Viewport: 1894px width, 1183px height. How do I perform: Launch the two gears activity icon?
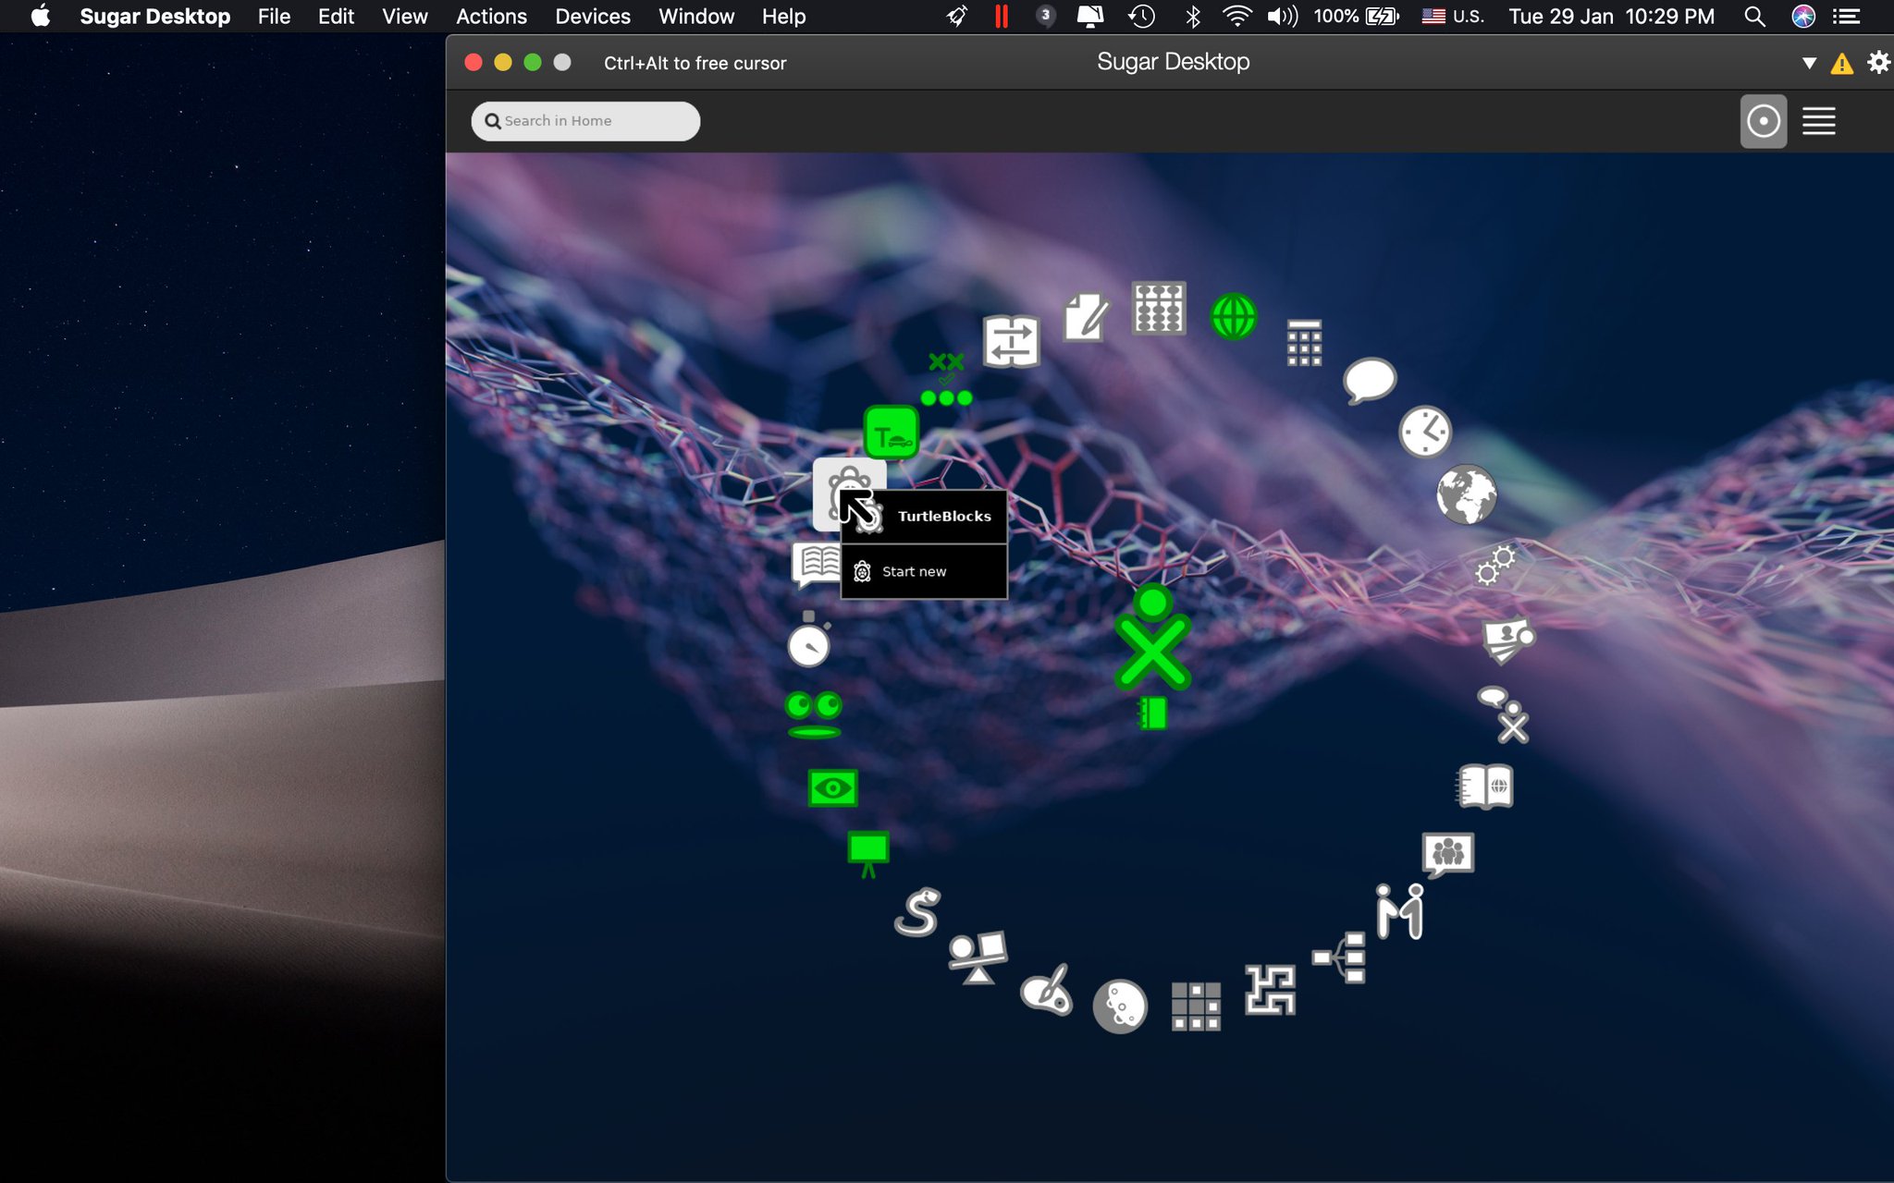[1494, 564]
